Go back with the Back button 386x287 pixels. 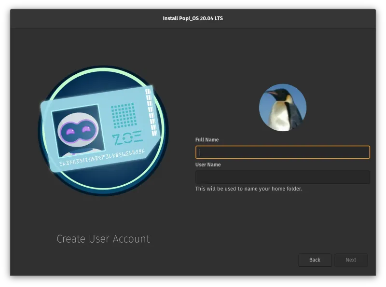click(x=315, y=260)
